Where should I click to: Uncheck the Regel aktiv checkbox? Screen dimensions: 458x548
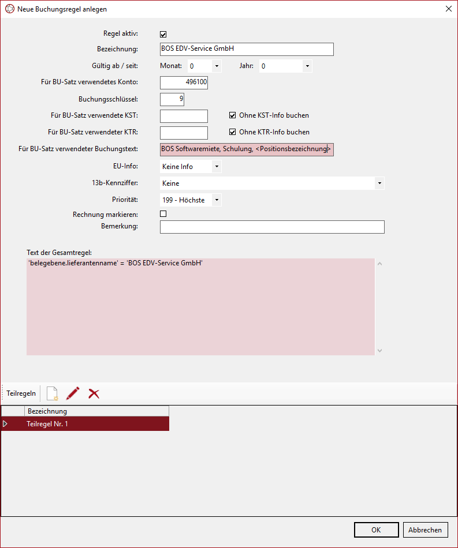(163, 34)
